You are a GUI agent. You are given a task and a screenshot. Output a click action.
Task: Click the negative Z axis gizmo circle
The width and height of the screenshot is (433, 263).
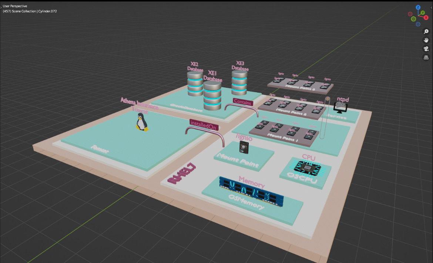coord(418,24)
